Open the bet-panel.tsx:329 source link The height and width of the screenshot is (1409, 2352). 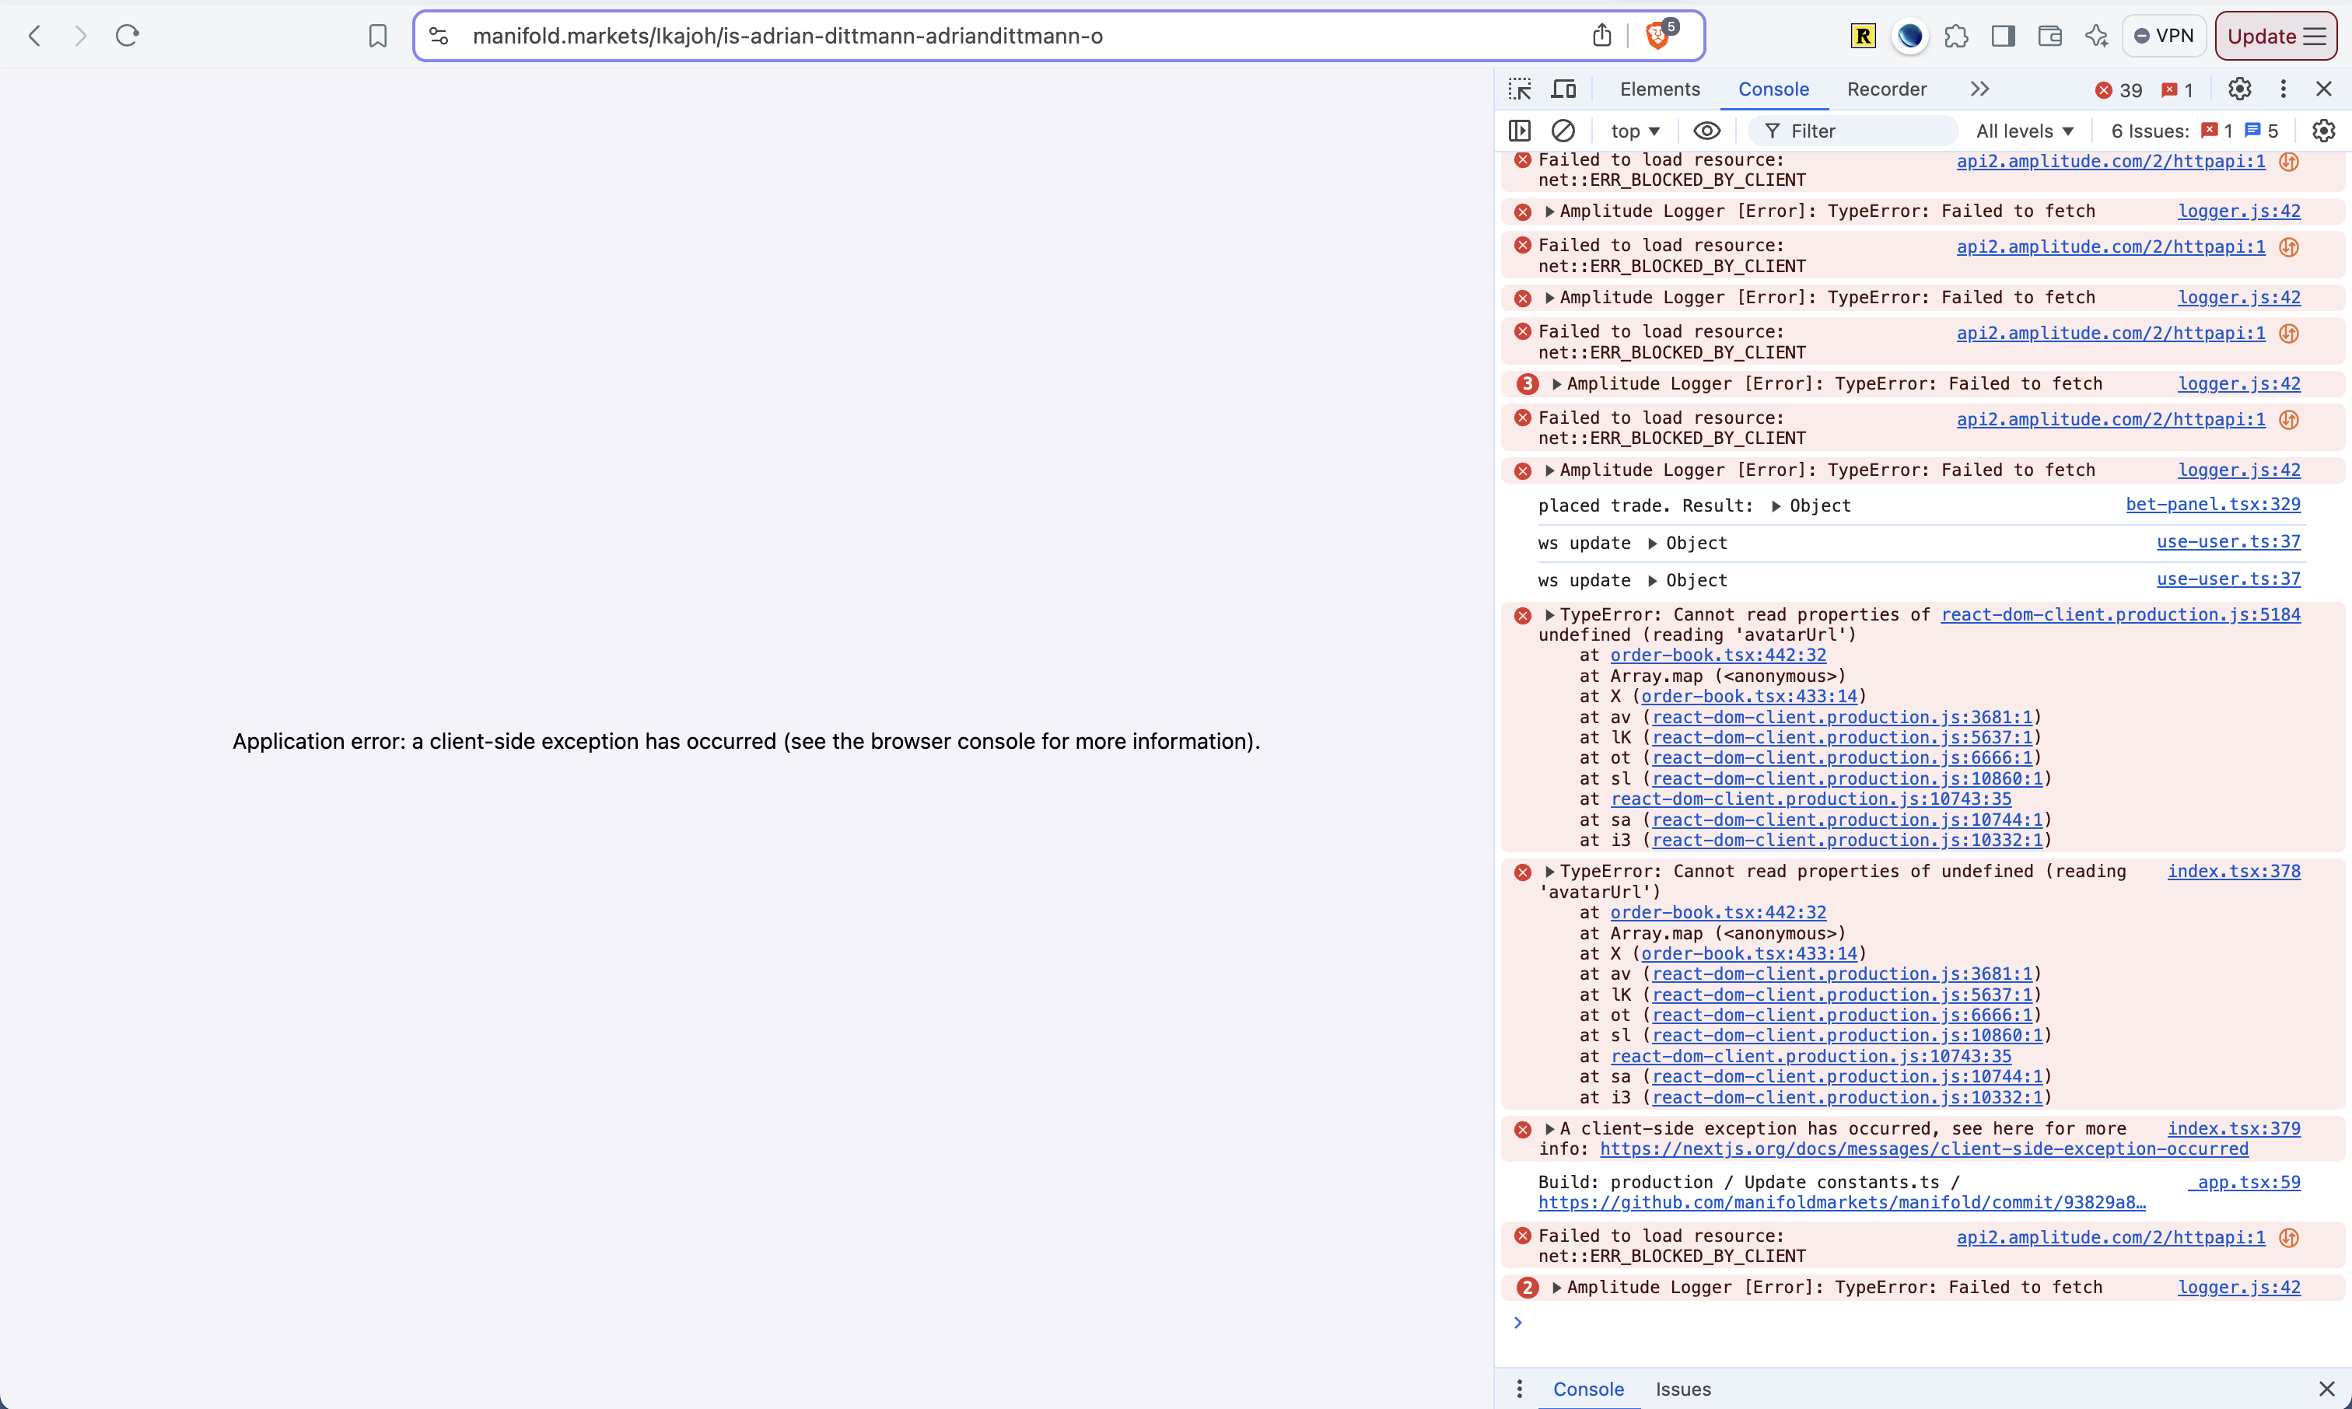[x=2213, y=504]
